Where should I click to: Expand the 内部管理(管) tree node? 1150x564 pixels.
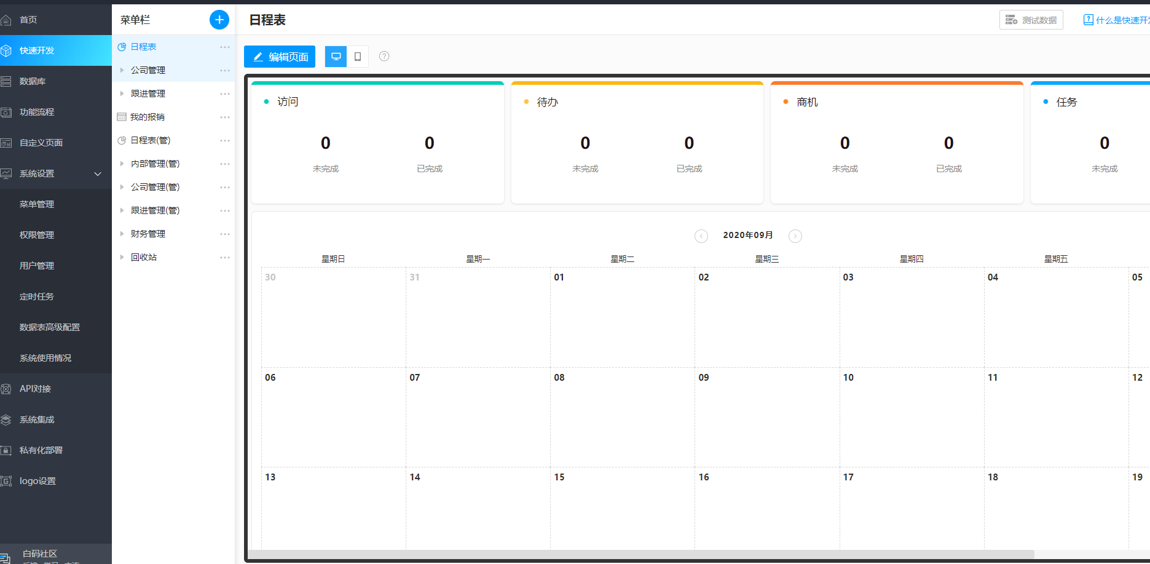pyautogui.click(x=122, y=164)
